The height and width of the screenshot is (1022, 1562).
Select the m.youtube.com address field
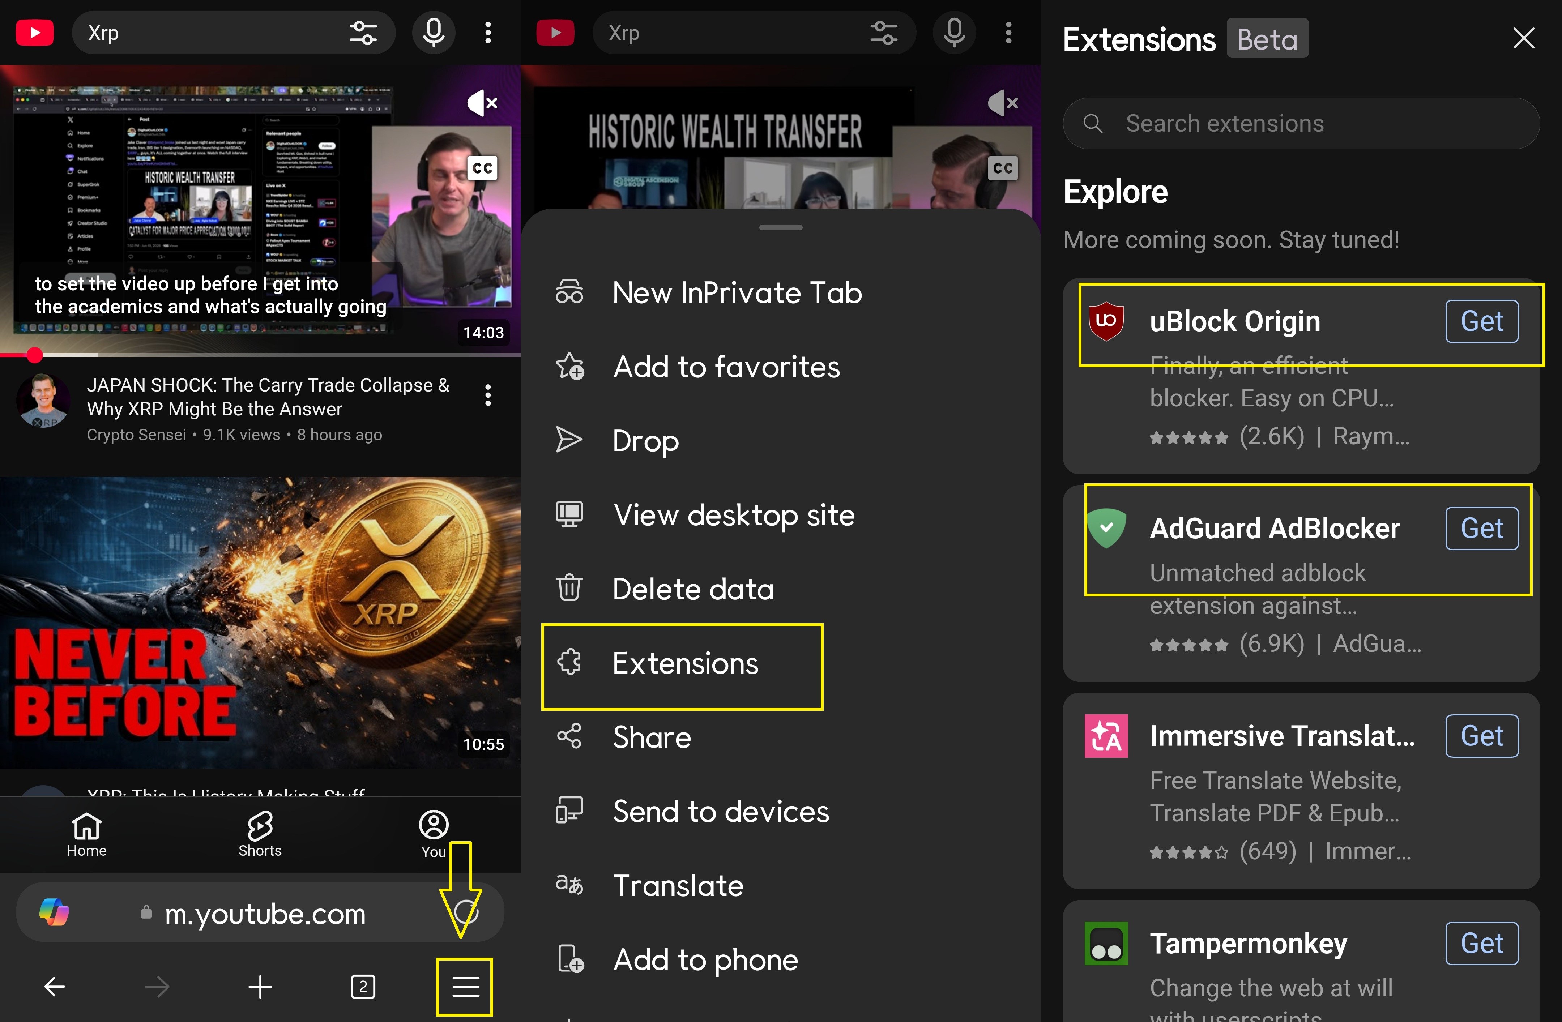click(x=261, y=912)
